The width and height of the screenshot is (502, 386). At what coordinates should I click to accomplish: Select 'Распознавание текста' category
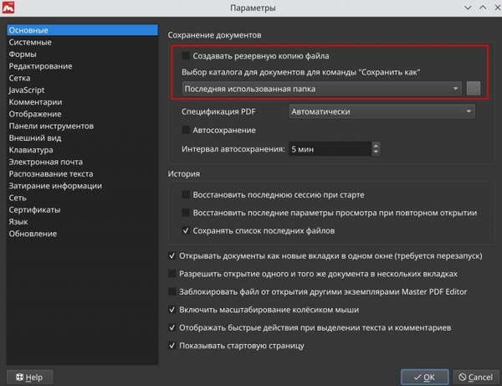[83, 173]
